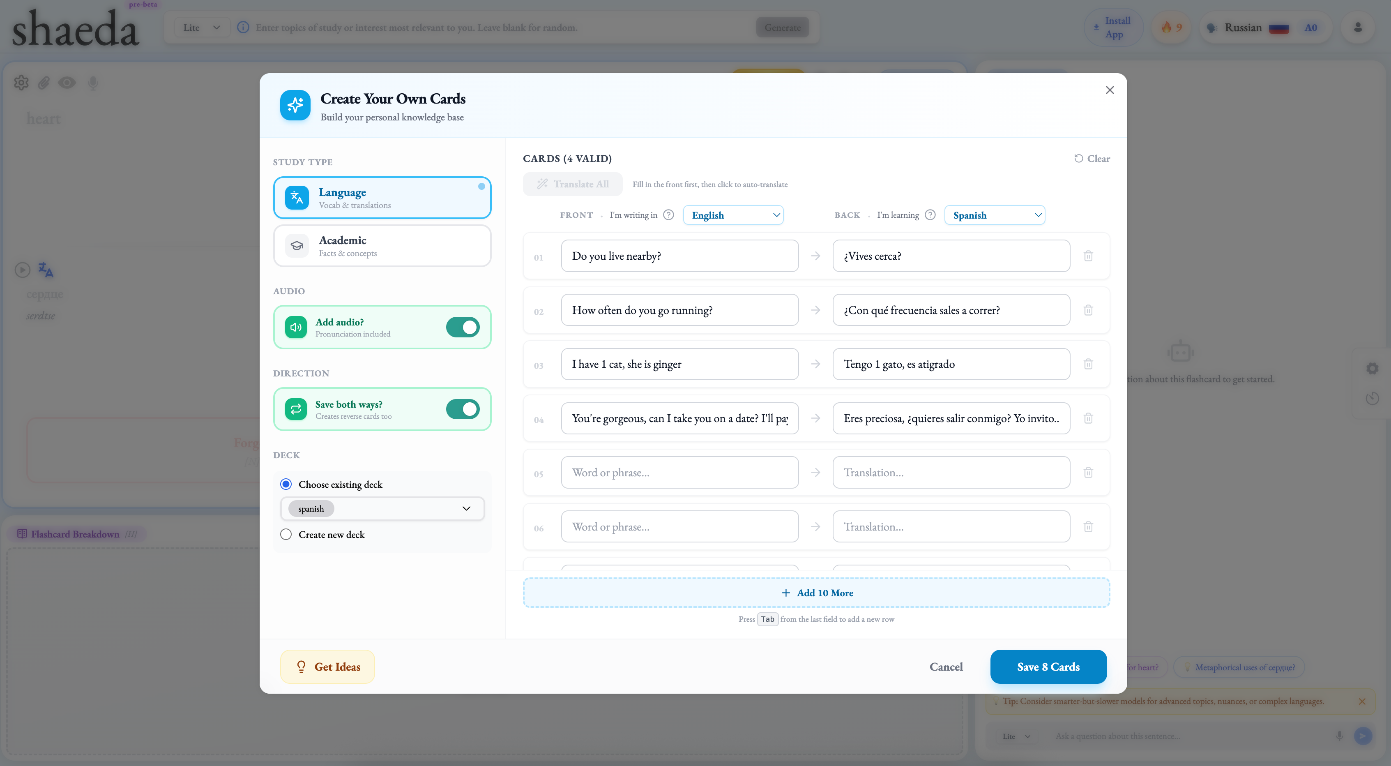Close the Create Your Own Cards dialog
This screenshot has width=1391, height=766.
1110,90
